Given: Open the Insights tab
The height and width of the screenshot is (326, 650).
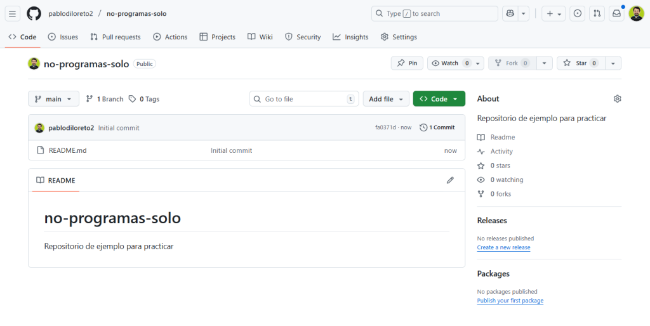Looking at the screenshot, I should (x=350, y=37).
